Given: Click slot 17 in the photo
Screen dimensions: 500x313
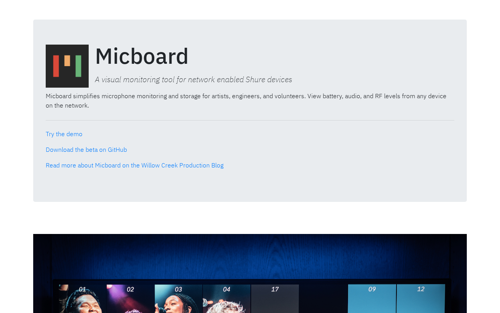Looking at the screenshot, I should (x=275, y=299).
